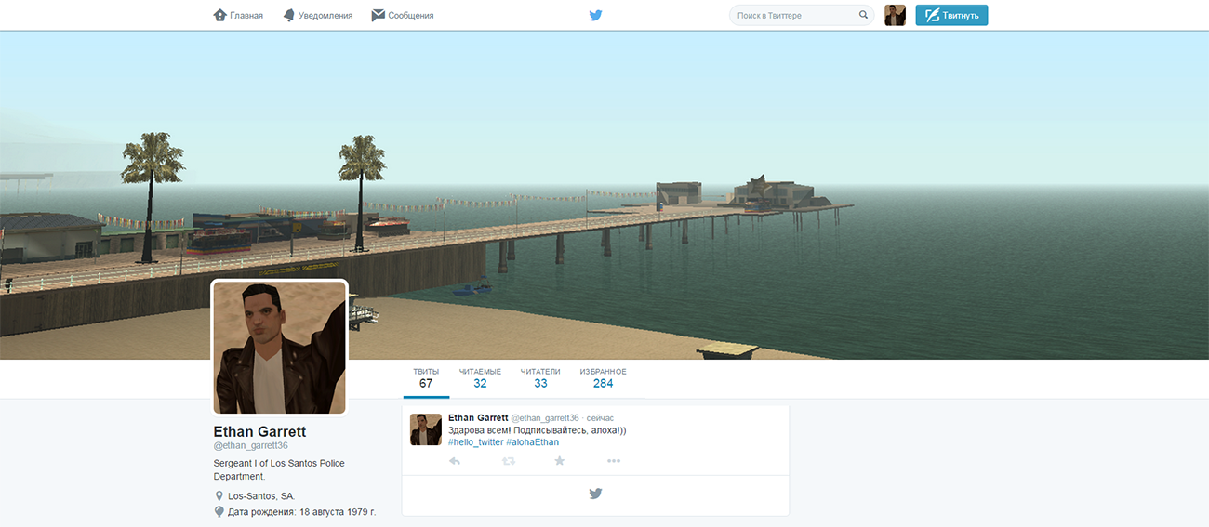1209x527 pixels.
Task: Open the #alohaEthan hashtag
Action: [x=533, y=442]
